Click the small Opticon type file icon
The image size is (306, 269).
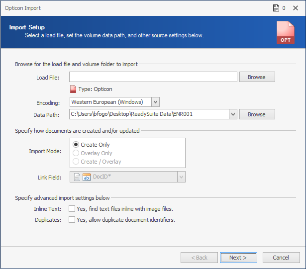73,89
